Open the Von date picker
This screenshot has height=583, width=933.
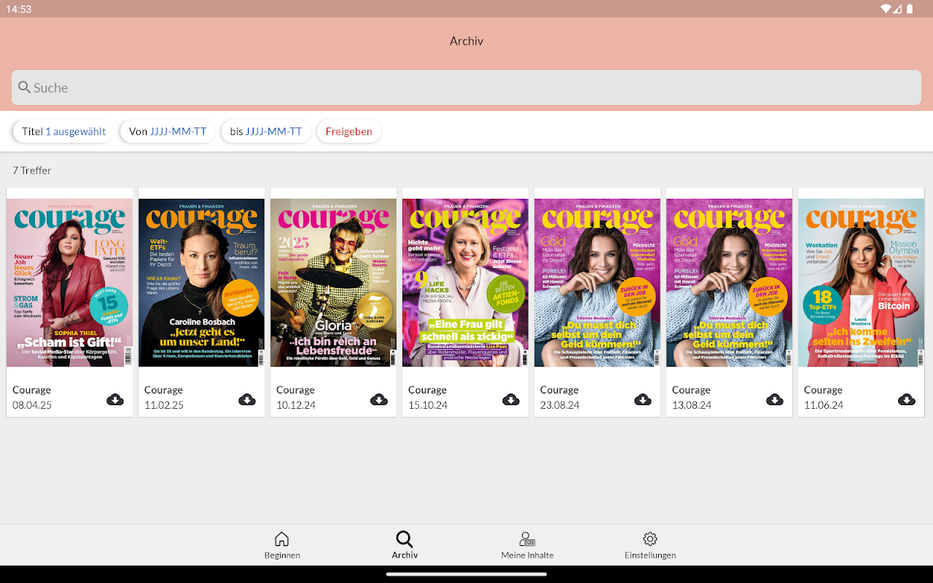[x=168, y=131]
